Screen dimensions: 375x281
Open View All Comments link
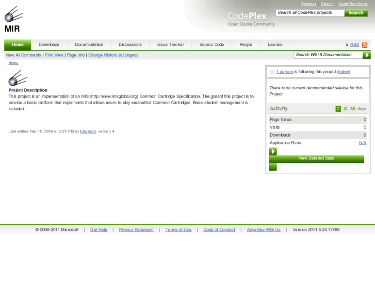(23, 55)
